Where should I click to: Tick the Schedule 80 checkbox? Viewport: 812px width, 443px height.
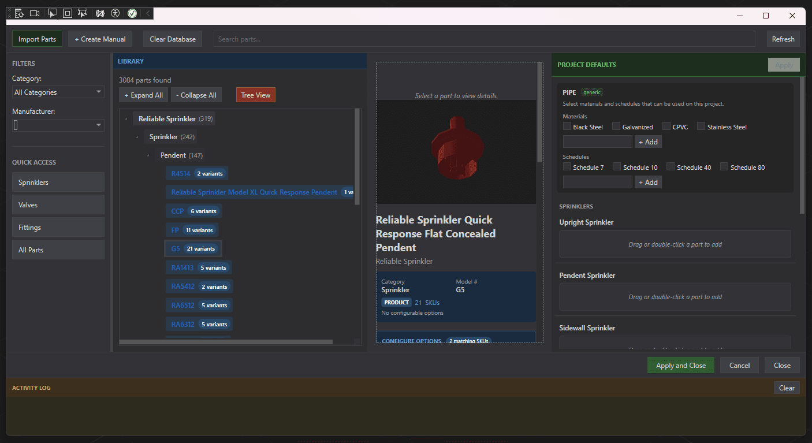click(724, 167)
